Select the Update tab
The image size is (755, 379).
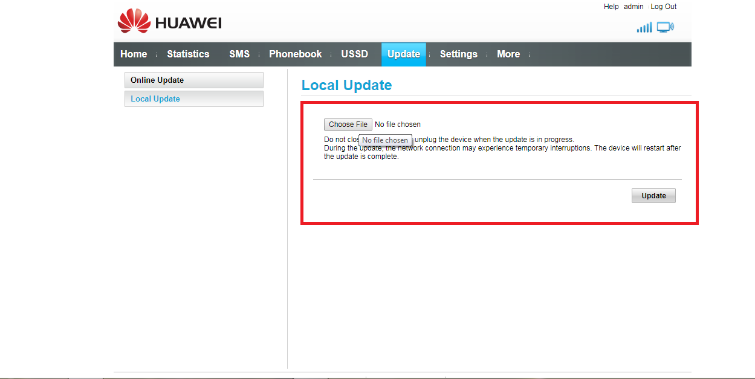coord(404,54)
